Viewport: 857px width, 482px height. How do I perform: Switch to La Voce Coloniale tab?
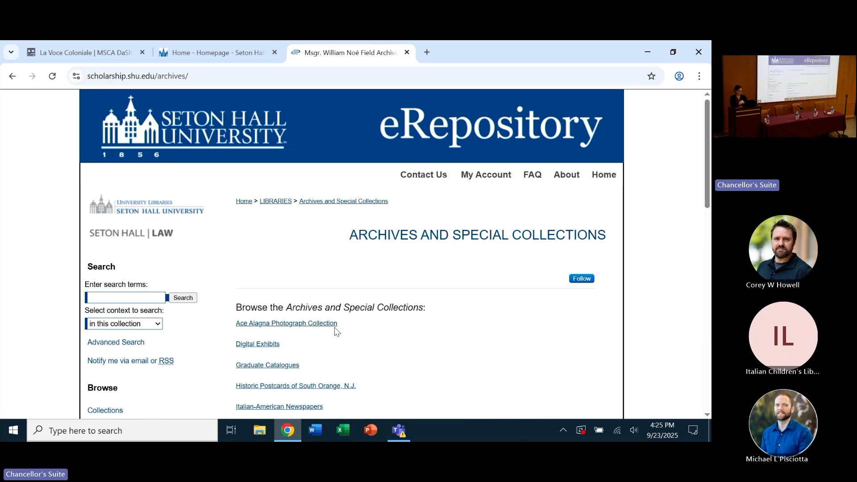85,53
